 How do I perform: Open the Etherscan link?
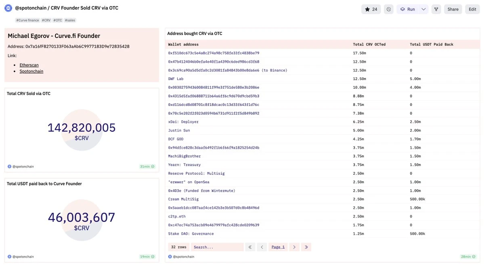pos(29,65)
